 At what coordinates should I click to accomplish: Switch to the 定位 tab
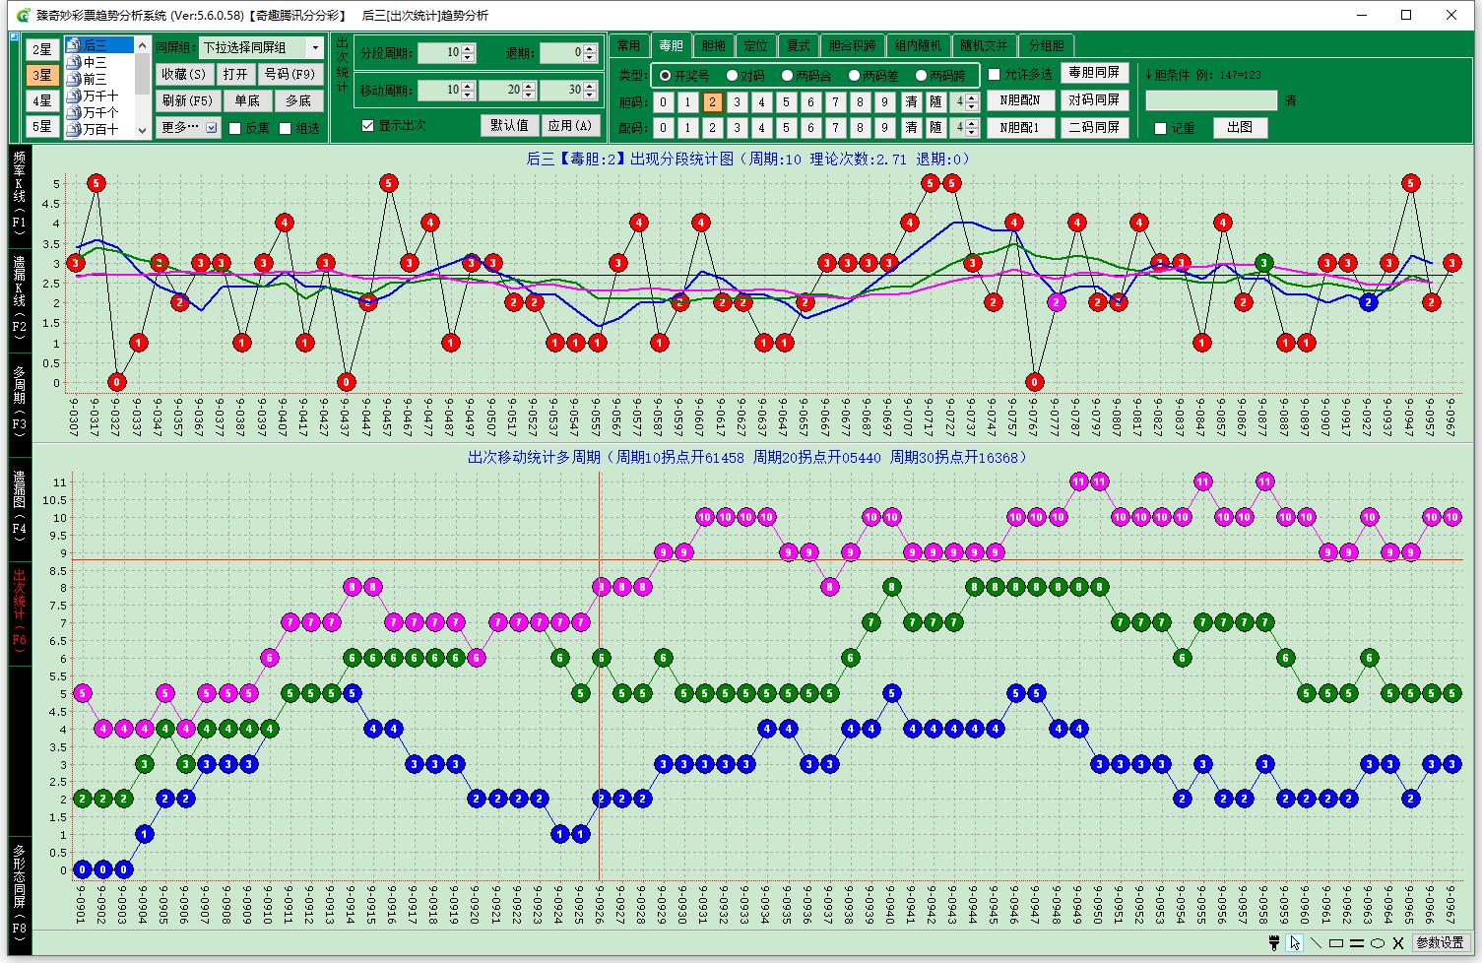click(755, 45)
